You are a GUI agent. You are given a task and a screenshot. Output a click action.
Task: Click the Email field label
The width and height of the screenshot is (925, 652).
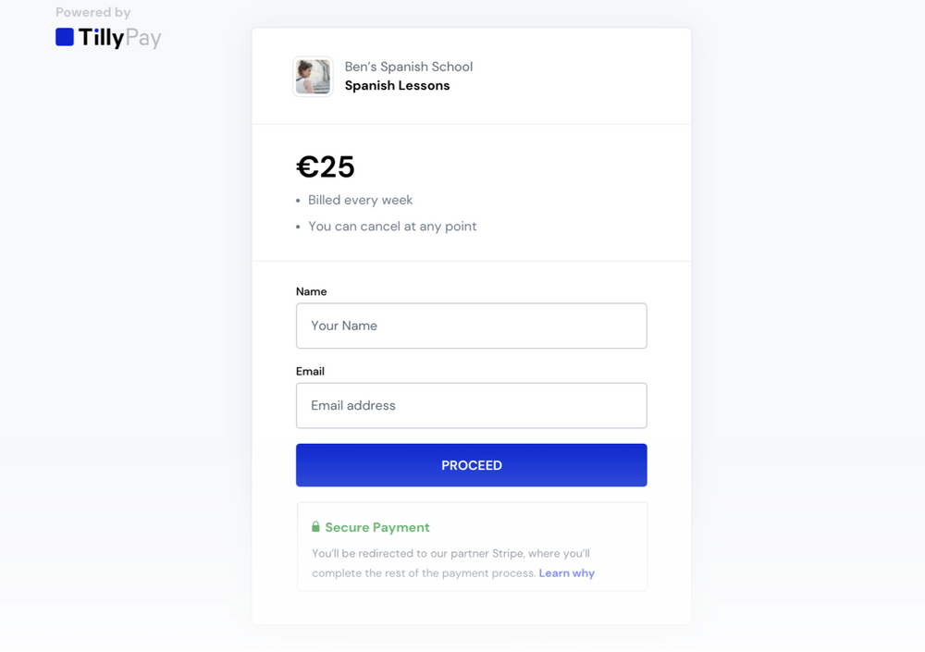point(310,371)
